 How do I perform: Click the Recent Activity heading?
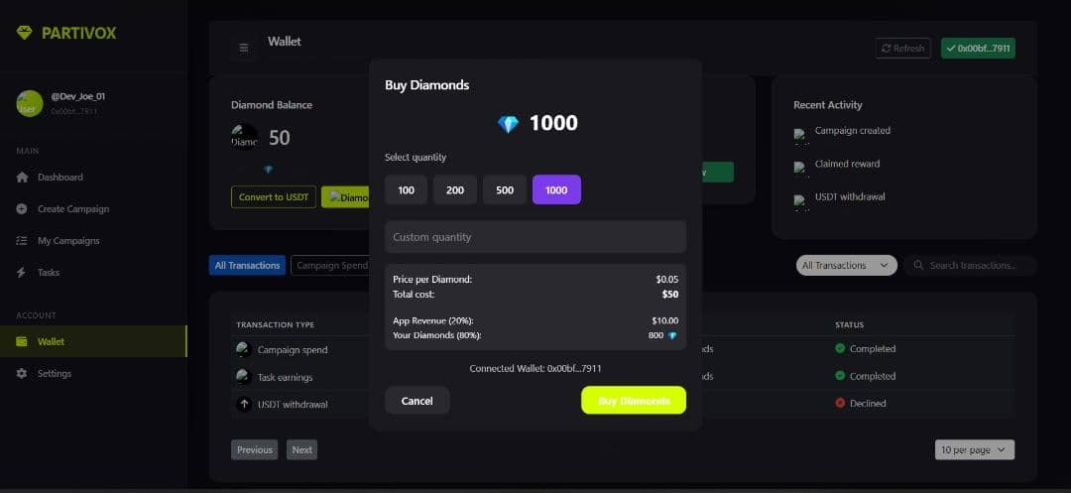point(828,105)
